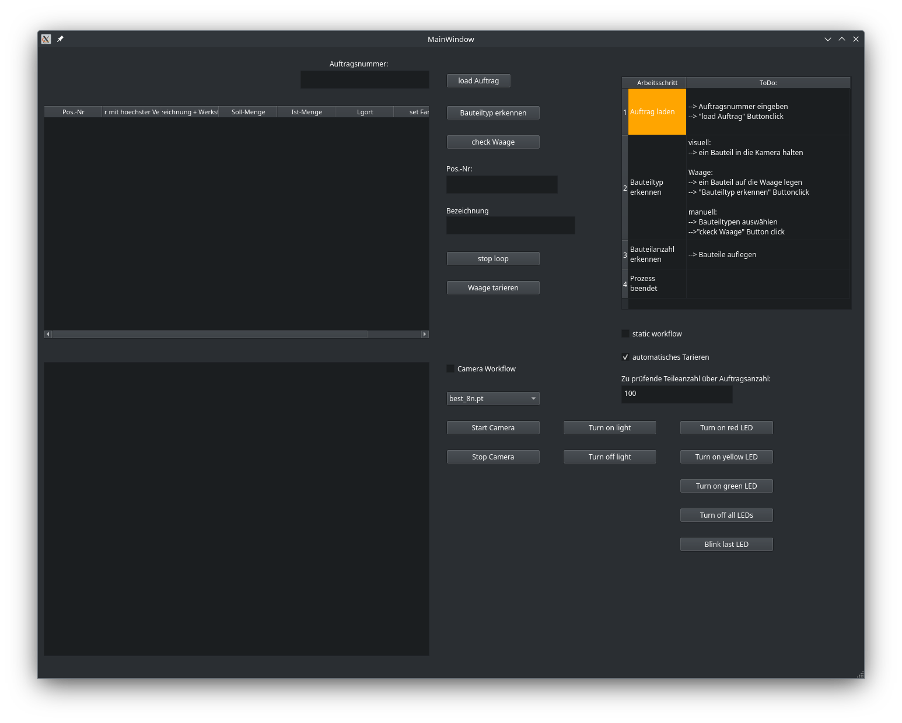Click the ToDo: column header

tap(768, 83)
